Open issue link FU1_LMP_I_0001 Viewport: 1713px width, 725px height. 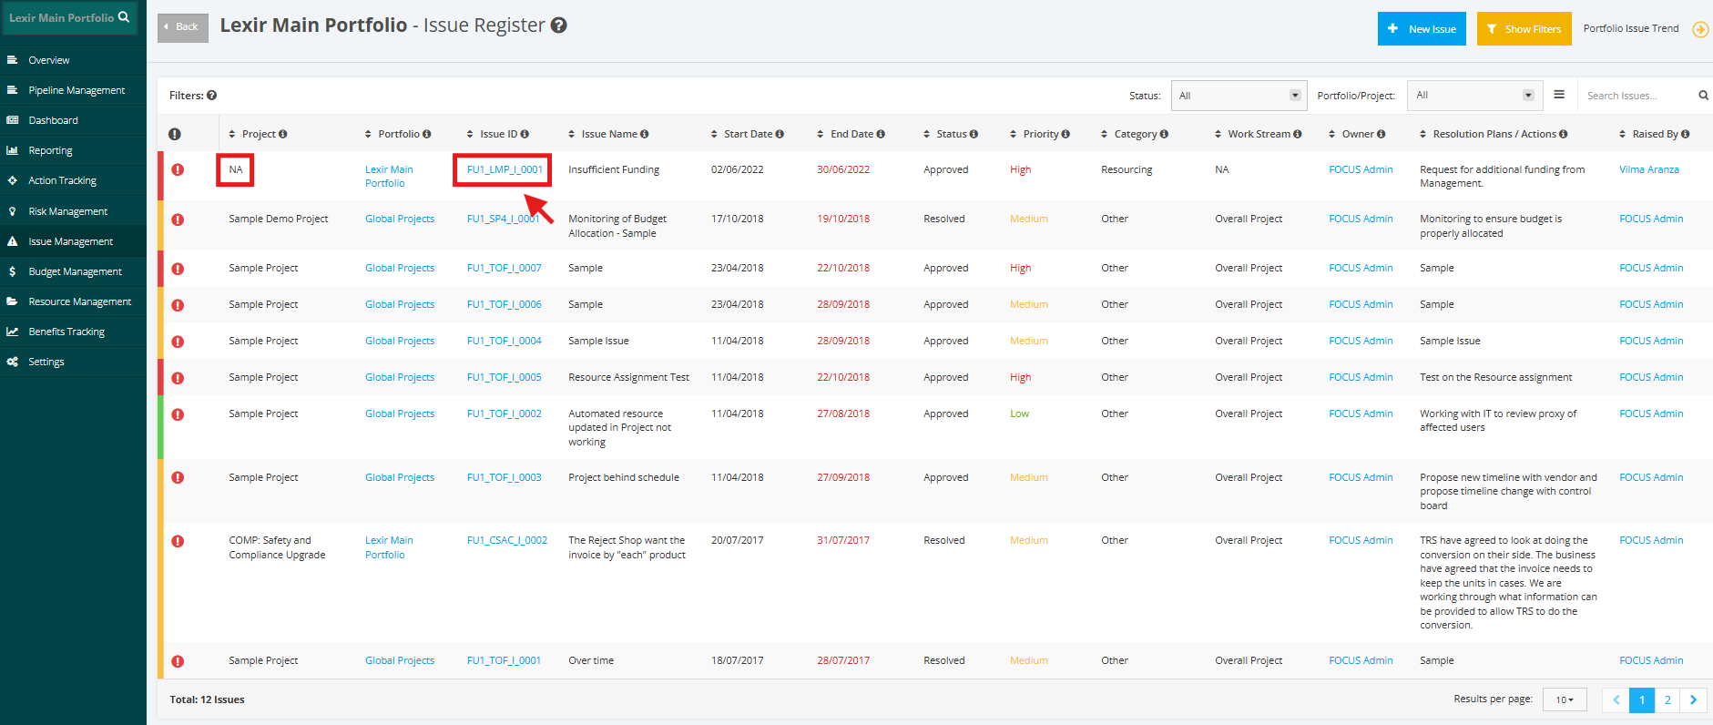[x=505, y=169]
